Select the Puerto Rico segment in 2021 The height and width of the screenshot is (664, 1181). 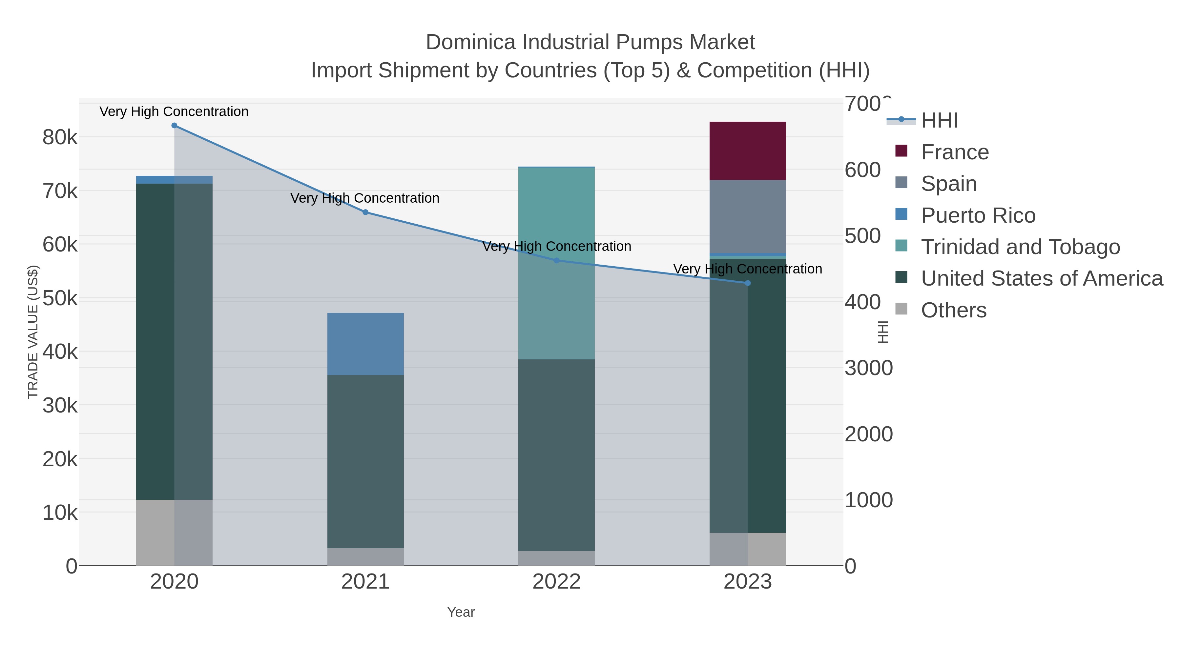pos(365,344)
